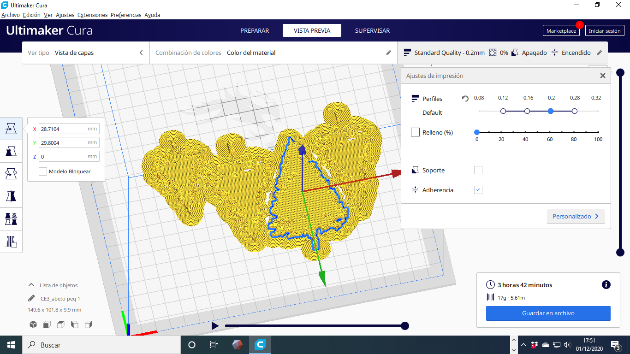
Task: Toggle the Relleno gradual infill checkbox
Action: pyautogui.click(x=415, y=132)
